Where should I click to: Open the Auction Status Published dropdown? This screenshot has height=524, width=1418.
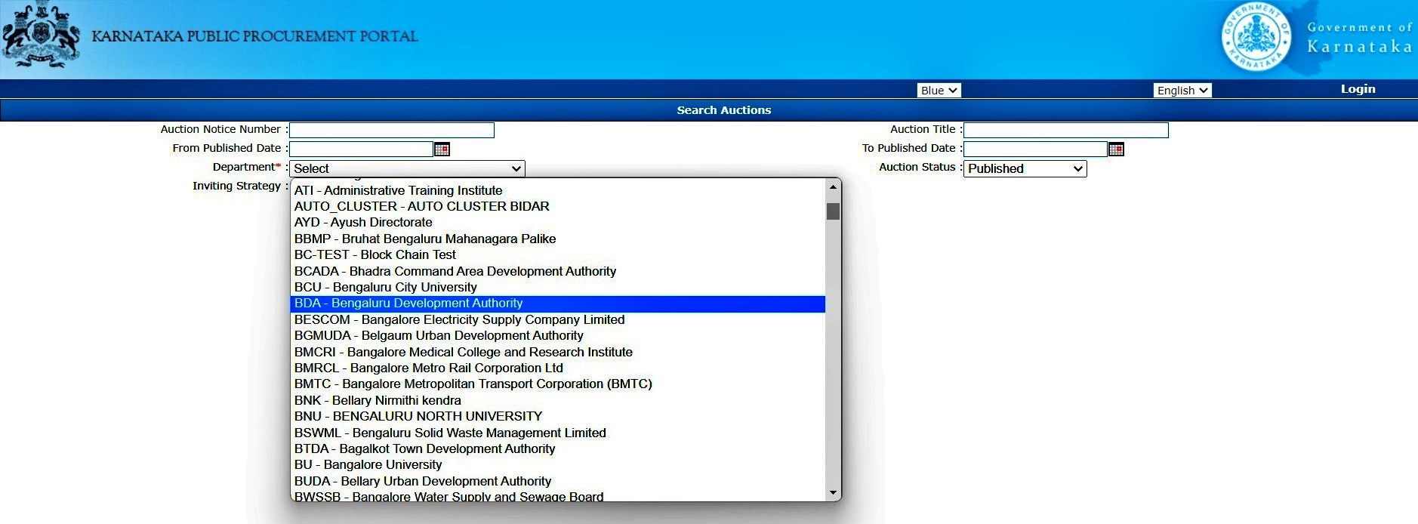tap(1025, 168)
